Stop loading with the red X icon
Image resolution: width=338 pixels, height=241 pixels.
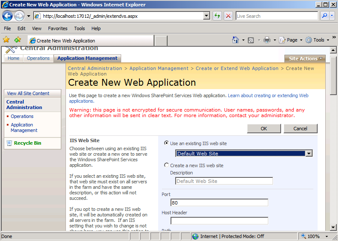228,16
